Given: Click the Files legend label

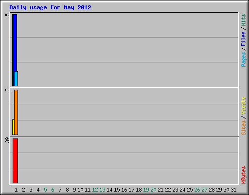Looking at the screenshot, I should click(x=243, y=39).
